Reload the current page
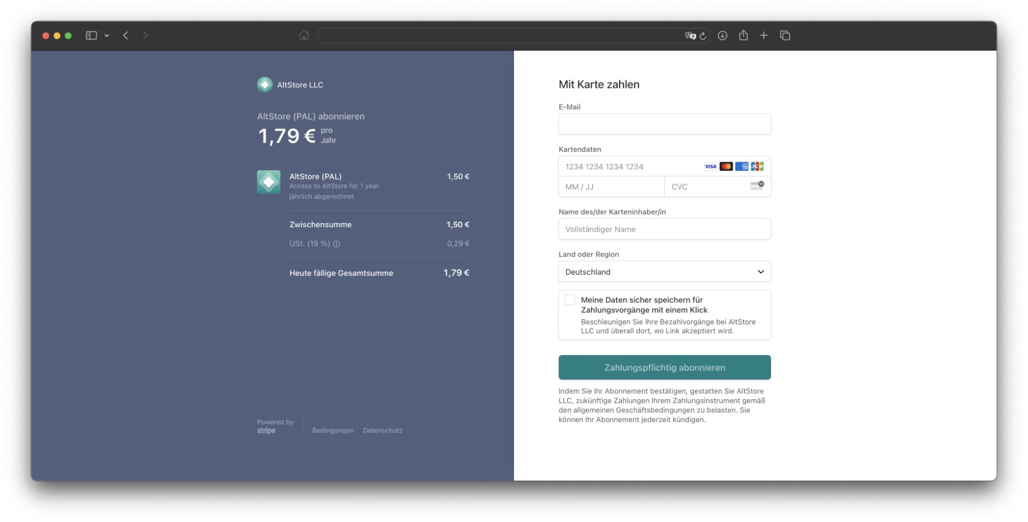The width and height of the screenshot is (1028, 522). (703, 35)
